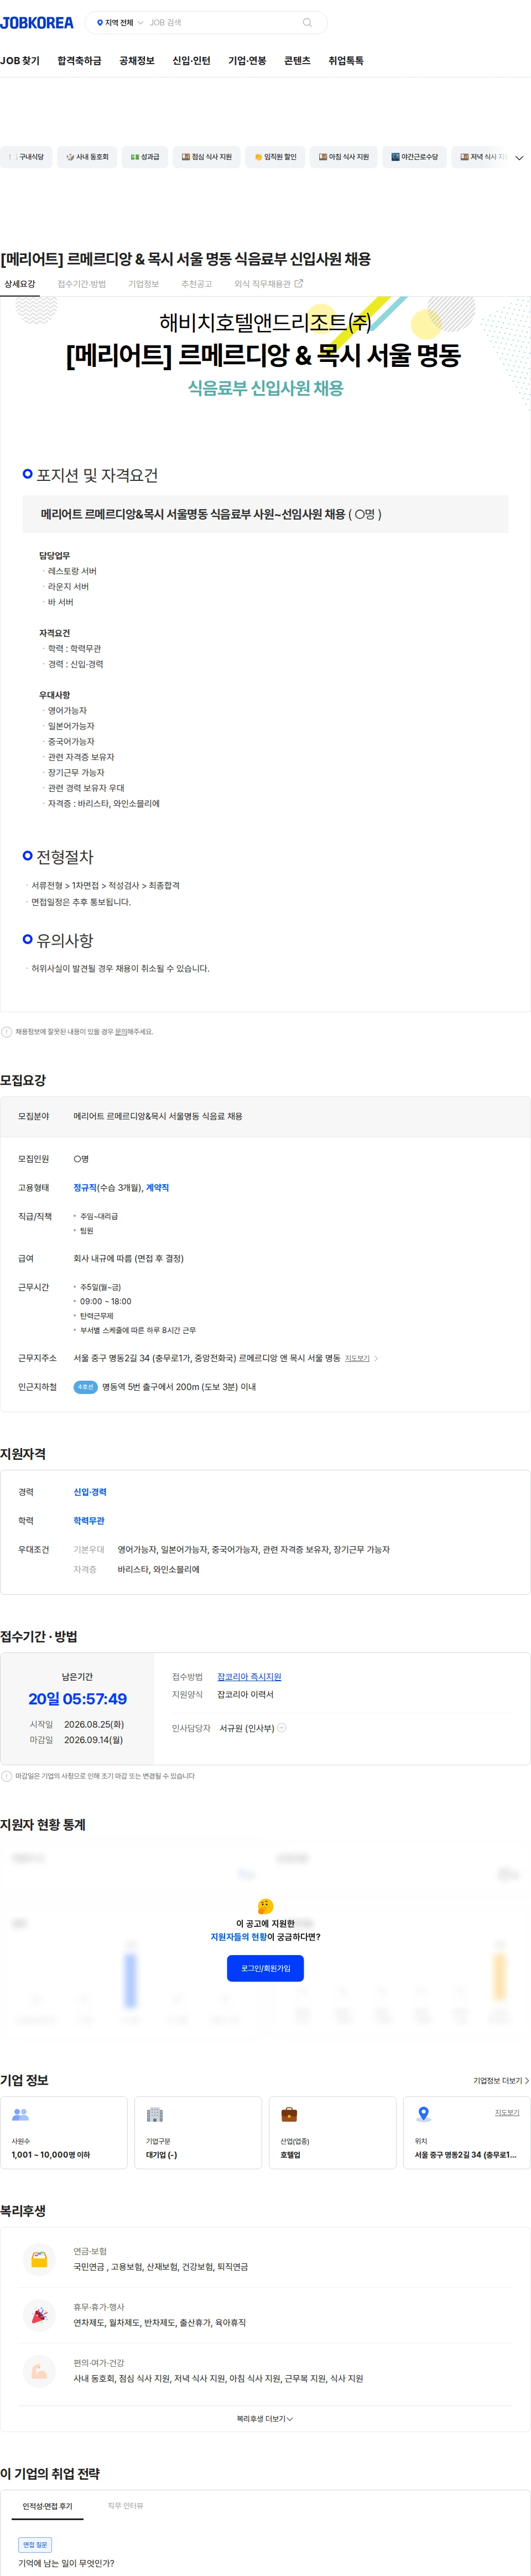
Task: Select the 성과급 benefit tag
Action: [145, 157]
